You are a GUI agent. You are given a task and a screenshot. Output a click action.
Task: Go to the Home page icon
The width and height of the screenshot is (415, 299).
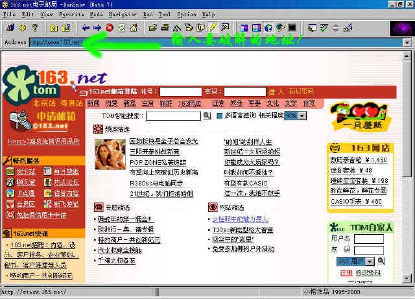point(134,27)
